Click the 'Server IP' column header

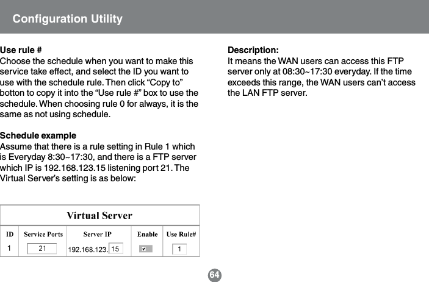(x=98, y=234)
